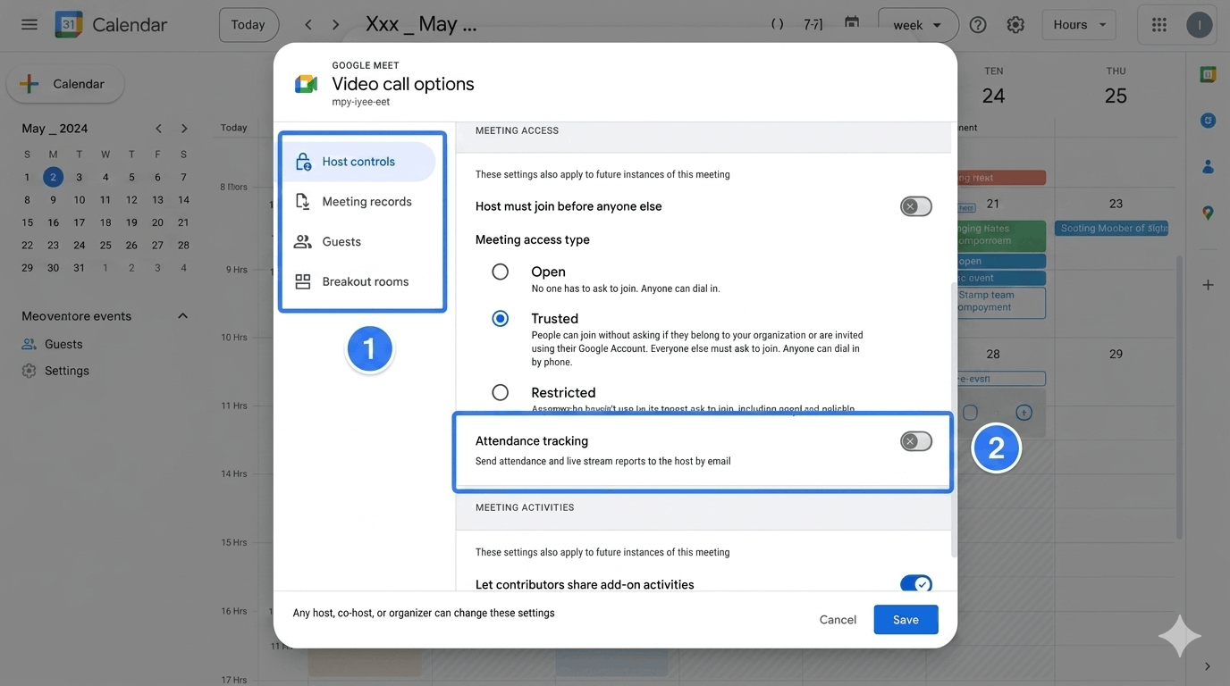This screenshot has width=1230, height=686.
Task: Click the Google Meet logo in dialog
Action: tap(306, 84)
